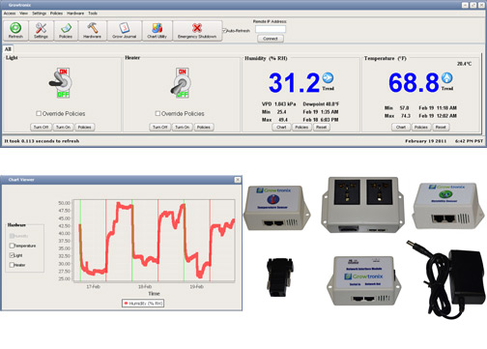This screenshot has height=349, width=487.
Task: Click Turn On in the Light panel
Action: click(63, 128)
